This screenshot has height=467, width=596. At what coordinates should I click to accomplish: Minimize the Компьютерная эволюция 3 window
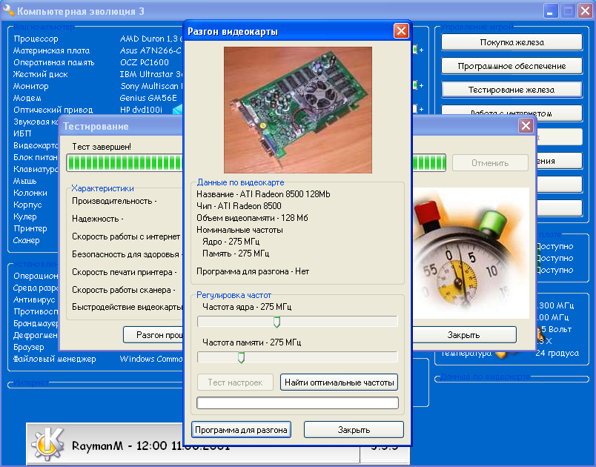[x=550, y=10]
